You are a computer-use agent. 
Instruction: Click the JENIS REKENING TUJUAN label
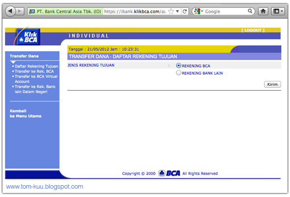point(91,65)
